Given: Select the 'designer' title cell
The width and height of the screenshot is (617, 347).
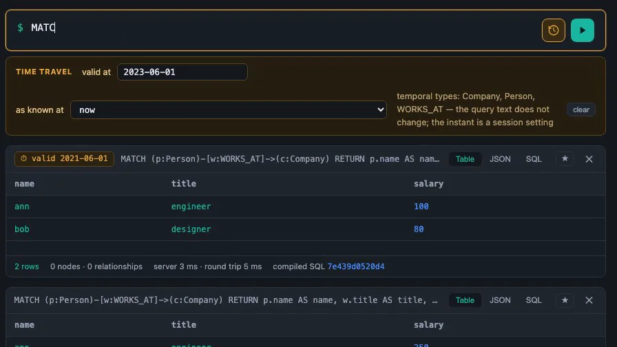Looking at the screenshot, I should point(191,229).
